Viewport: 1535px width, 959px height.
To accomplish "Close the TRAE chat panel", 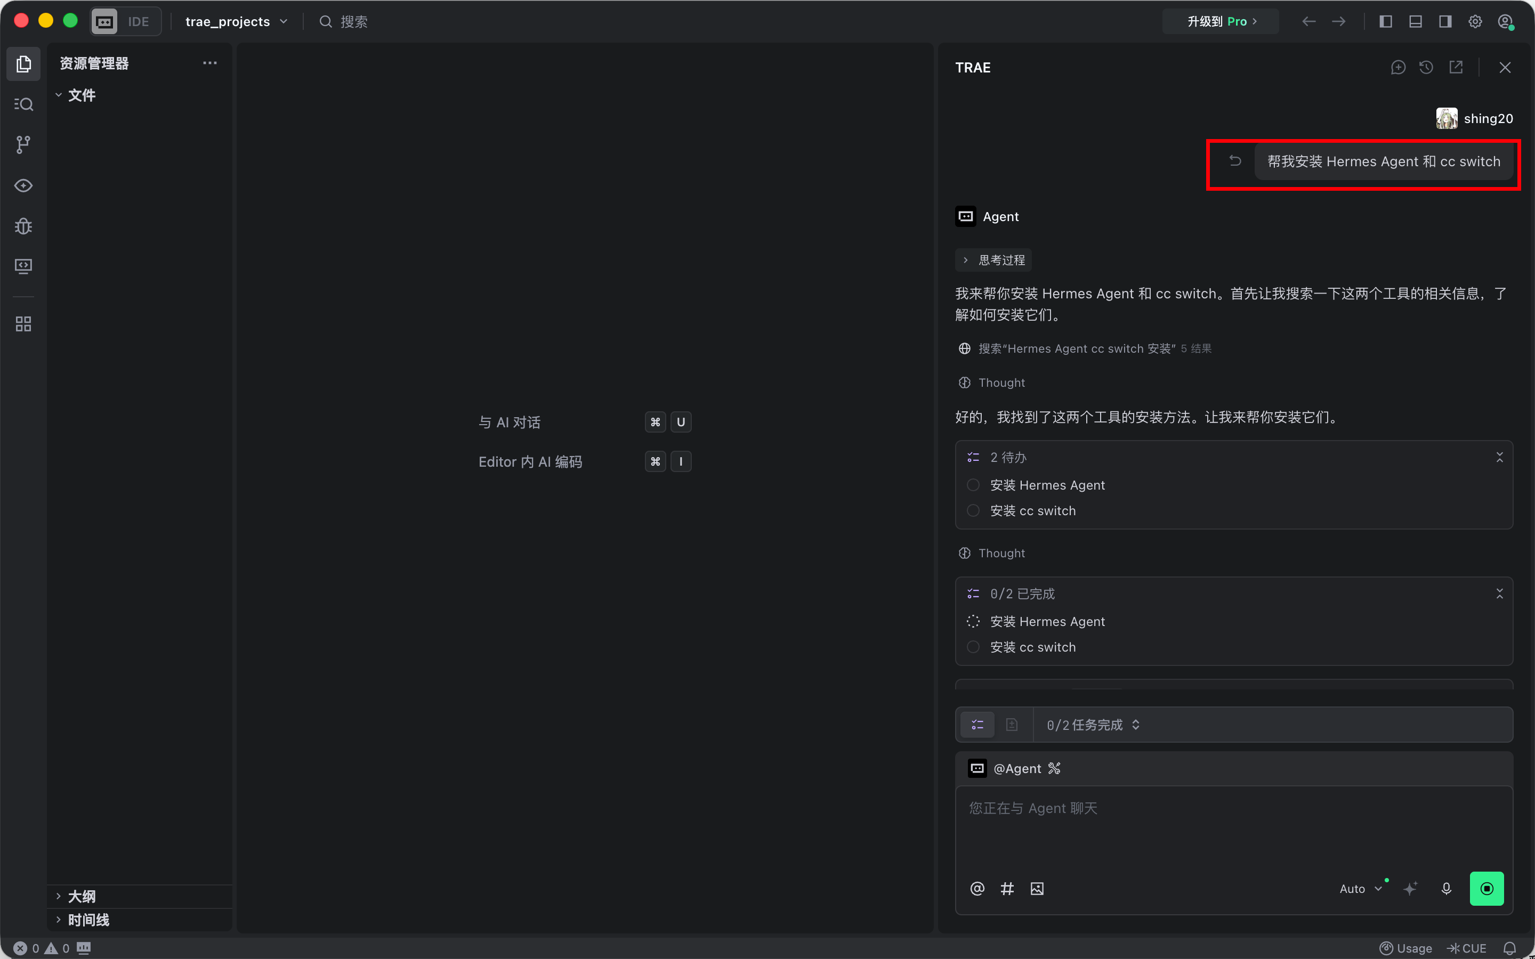I will click(1505, 67).
